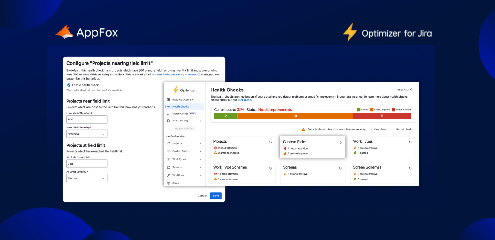Click the Run all checks button

(x=404, y=129)
